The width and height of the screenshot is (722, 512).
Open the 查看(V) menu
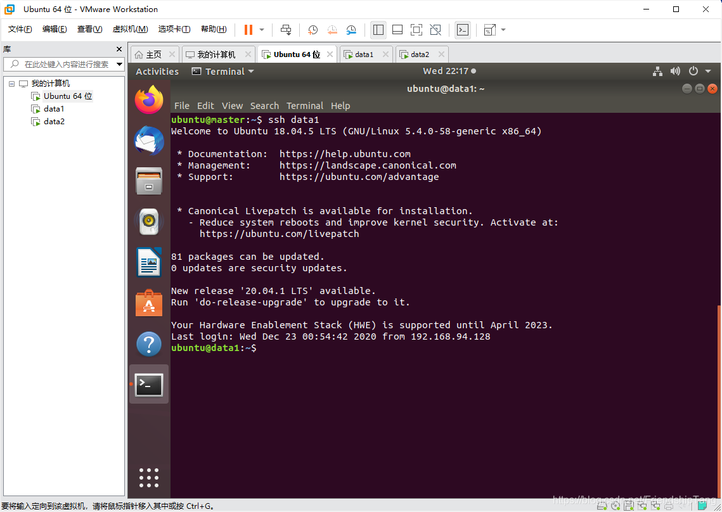(89, 29)
